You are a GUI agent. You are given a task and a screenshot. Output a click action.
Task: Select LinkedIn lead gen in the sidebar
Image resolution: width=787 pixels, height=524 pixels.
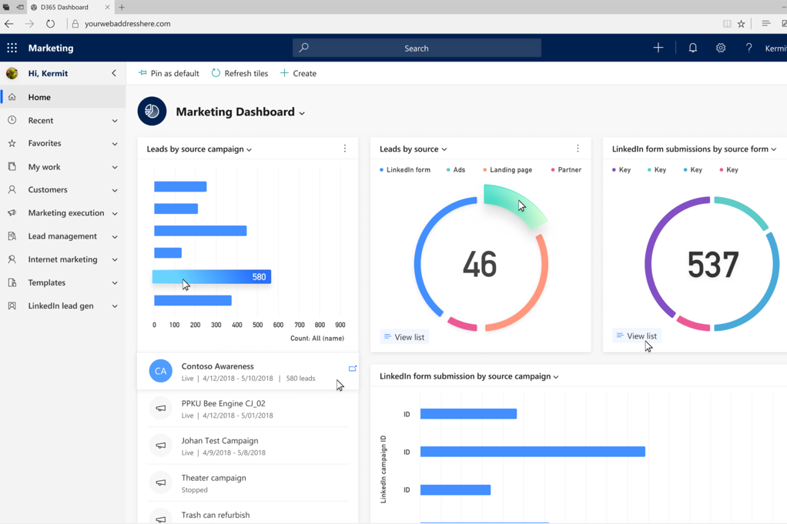[62, 306]
